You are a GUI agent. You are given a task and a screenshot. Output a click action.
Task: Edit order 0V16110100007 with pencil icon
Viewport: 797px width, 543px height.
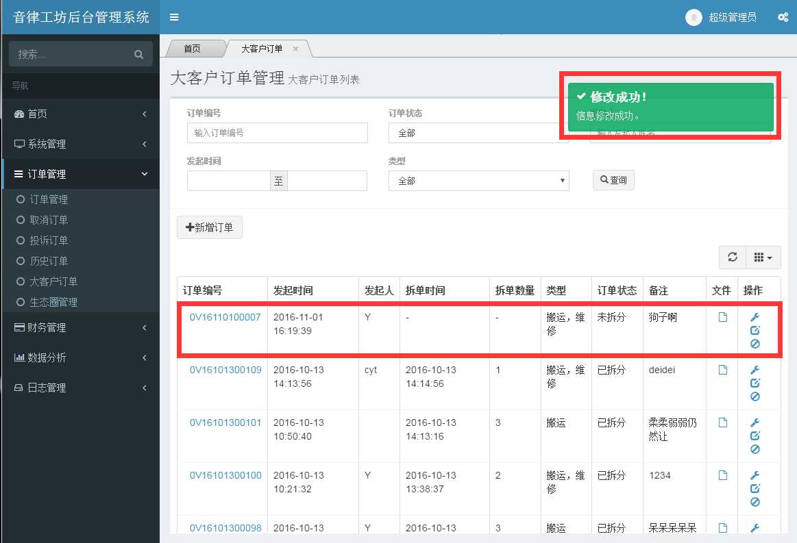point(755,330)
